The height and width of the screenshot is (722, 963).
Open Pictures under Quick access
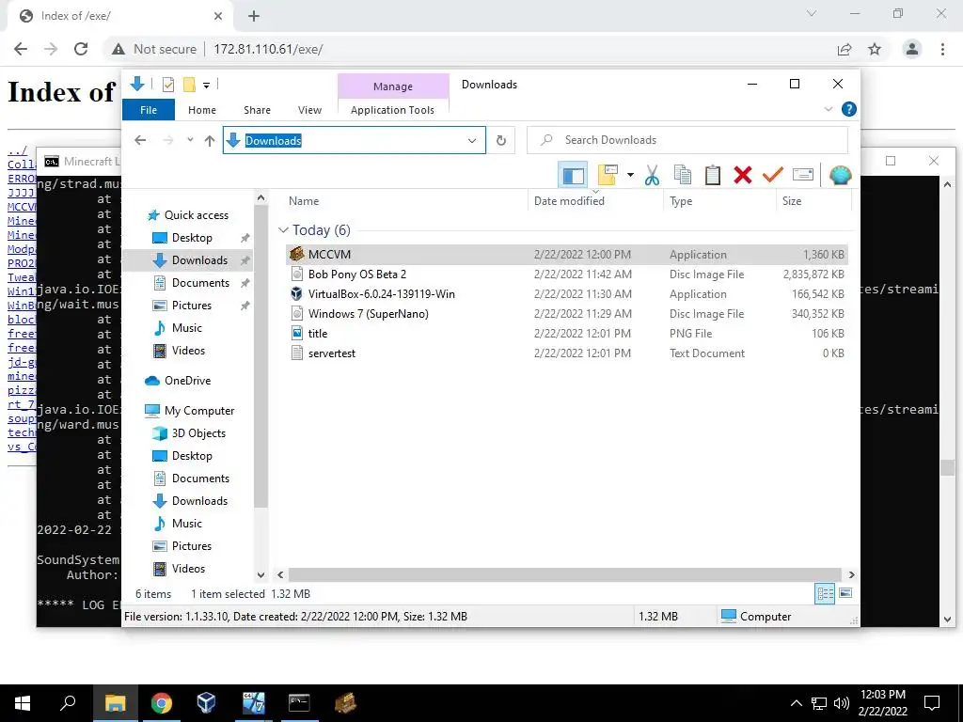pyautogui.click(x=182, y=306)
